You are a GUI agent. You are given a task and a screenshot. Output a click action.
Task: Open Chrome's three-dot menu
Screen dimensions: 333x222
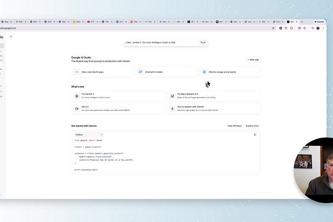pyautogui.click(x=323, y=28)
